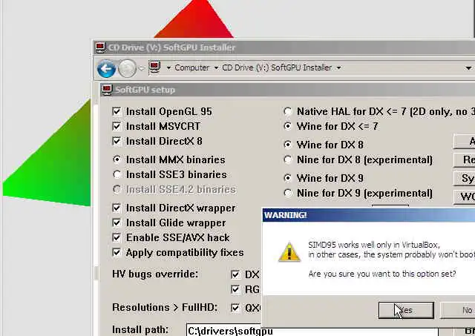The image size is (475, 336).
Task: Open the recent pages dropdown beside Forward button
Action: point(141,69)
